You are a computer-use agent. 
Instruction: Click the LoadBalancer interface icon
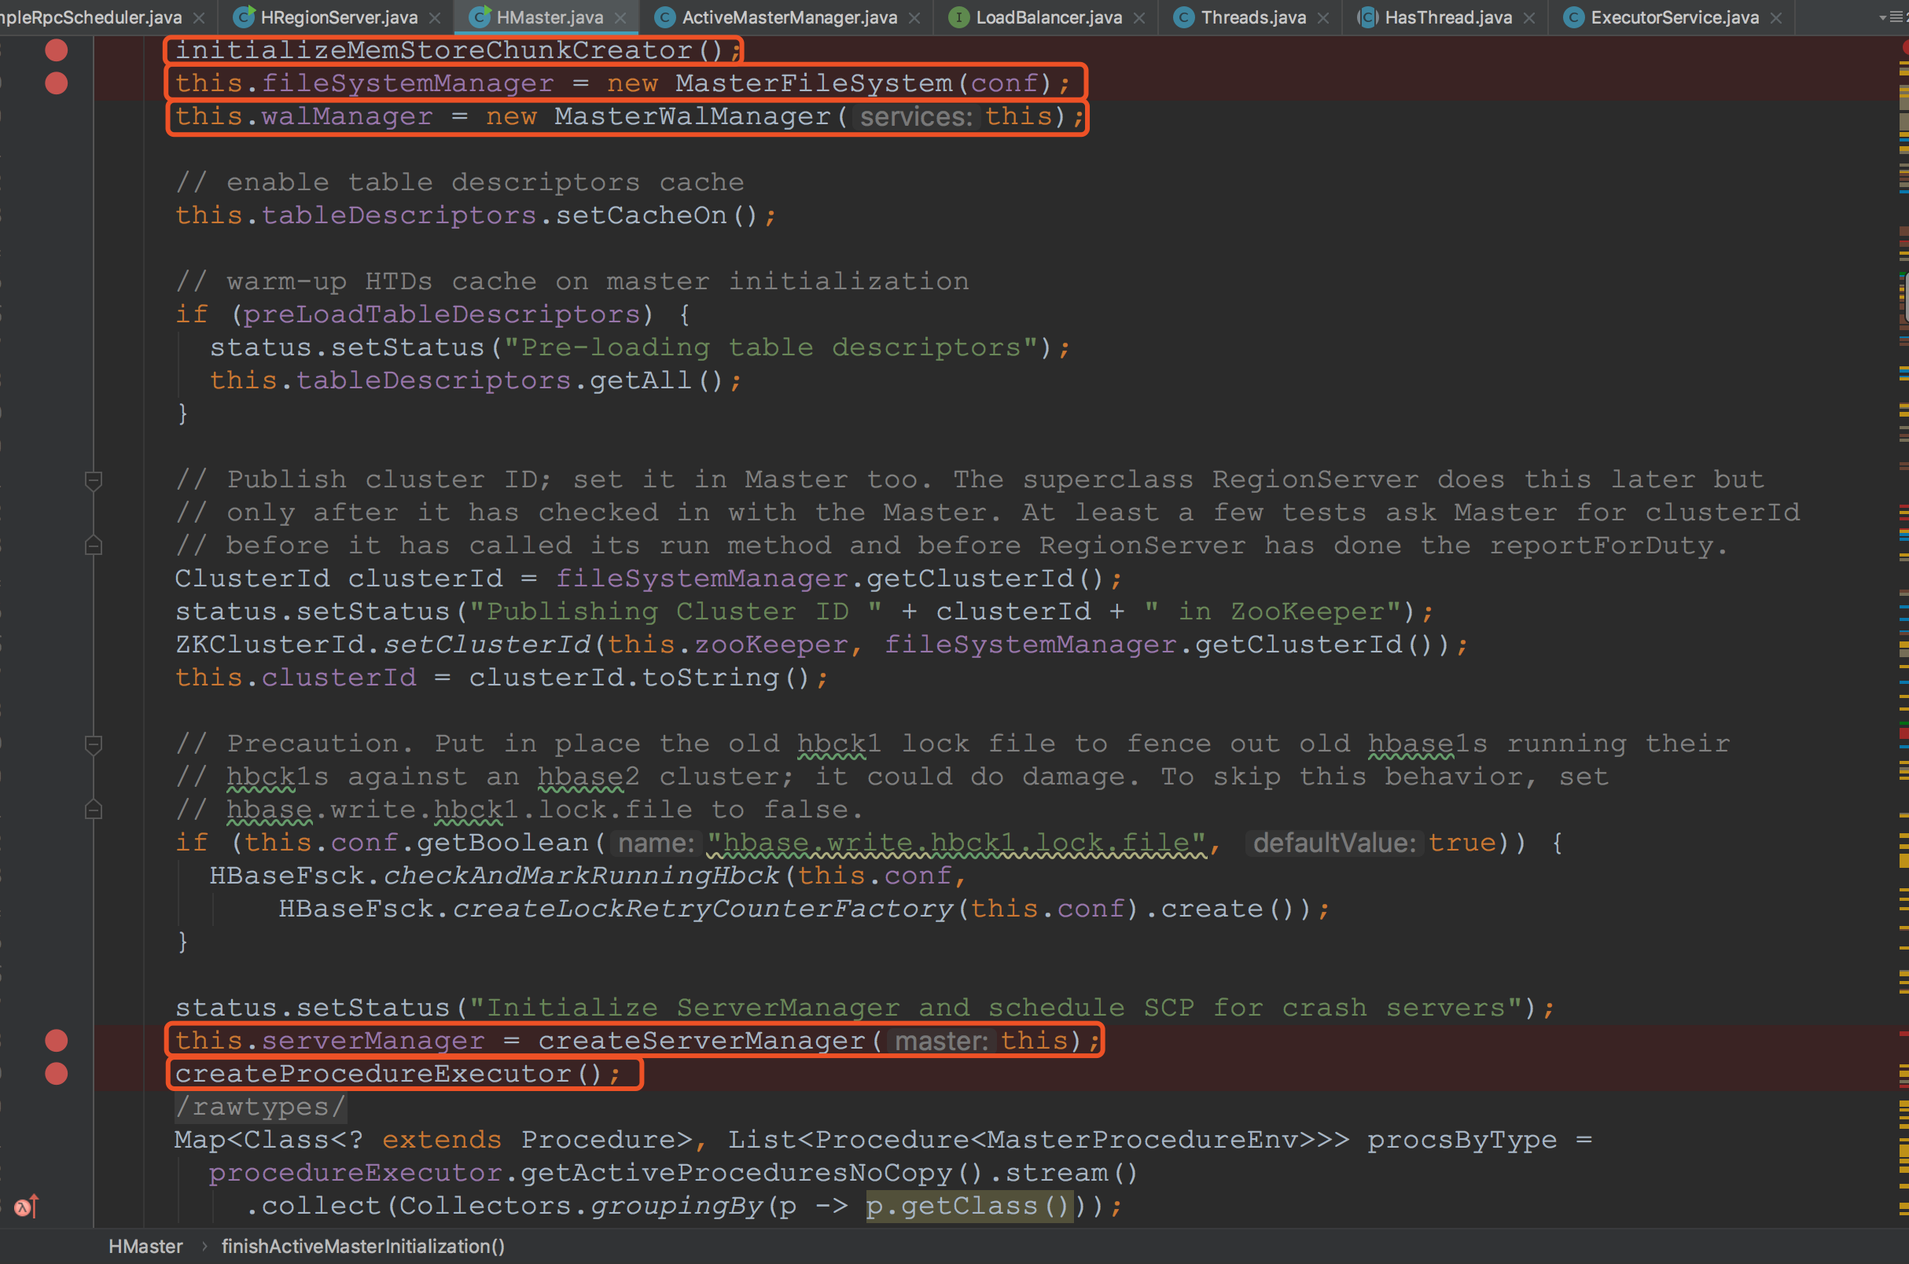[x=958, y=17]
